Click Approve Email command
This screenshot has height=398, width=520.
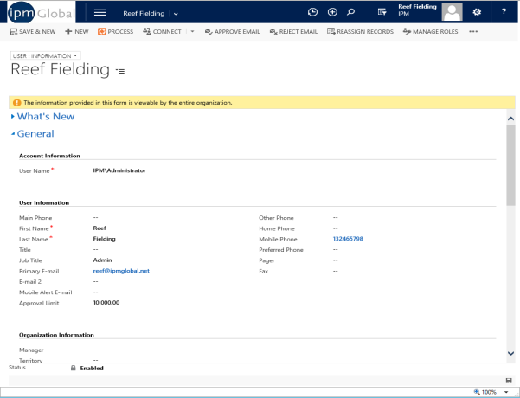(x=233, y=31)
